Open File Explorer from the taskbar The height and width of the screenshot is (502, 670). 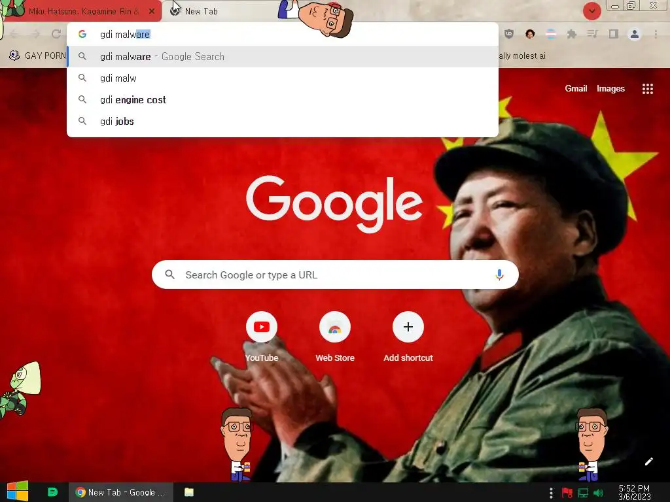point(189,492)
